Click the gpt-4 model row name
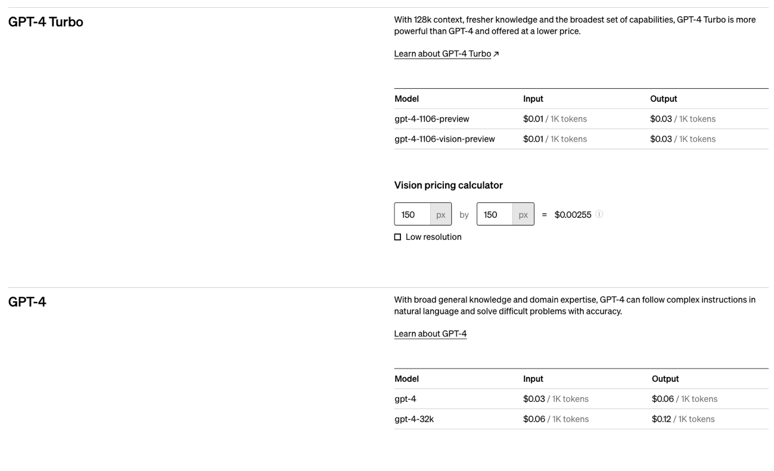 [405, 399]
